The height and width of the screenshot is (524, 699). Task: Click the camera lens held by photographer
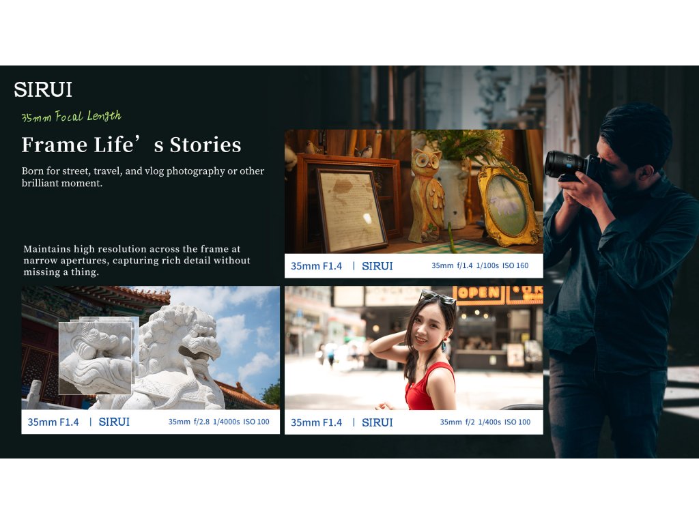click(x=565, y=164)
